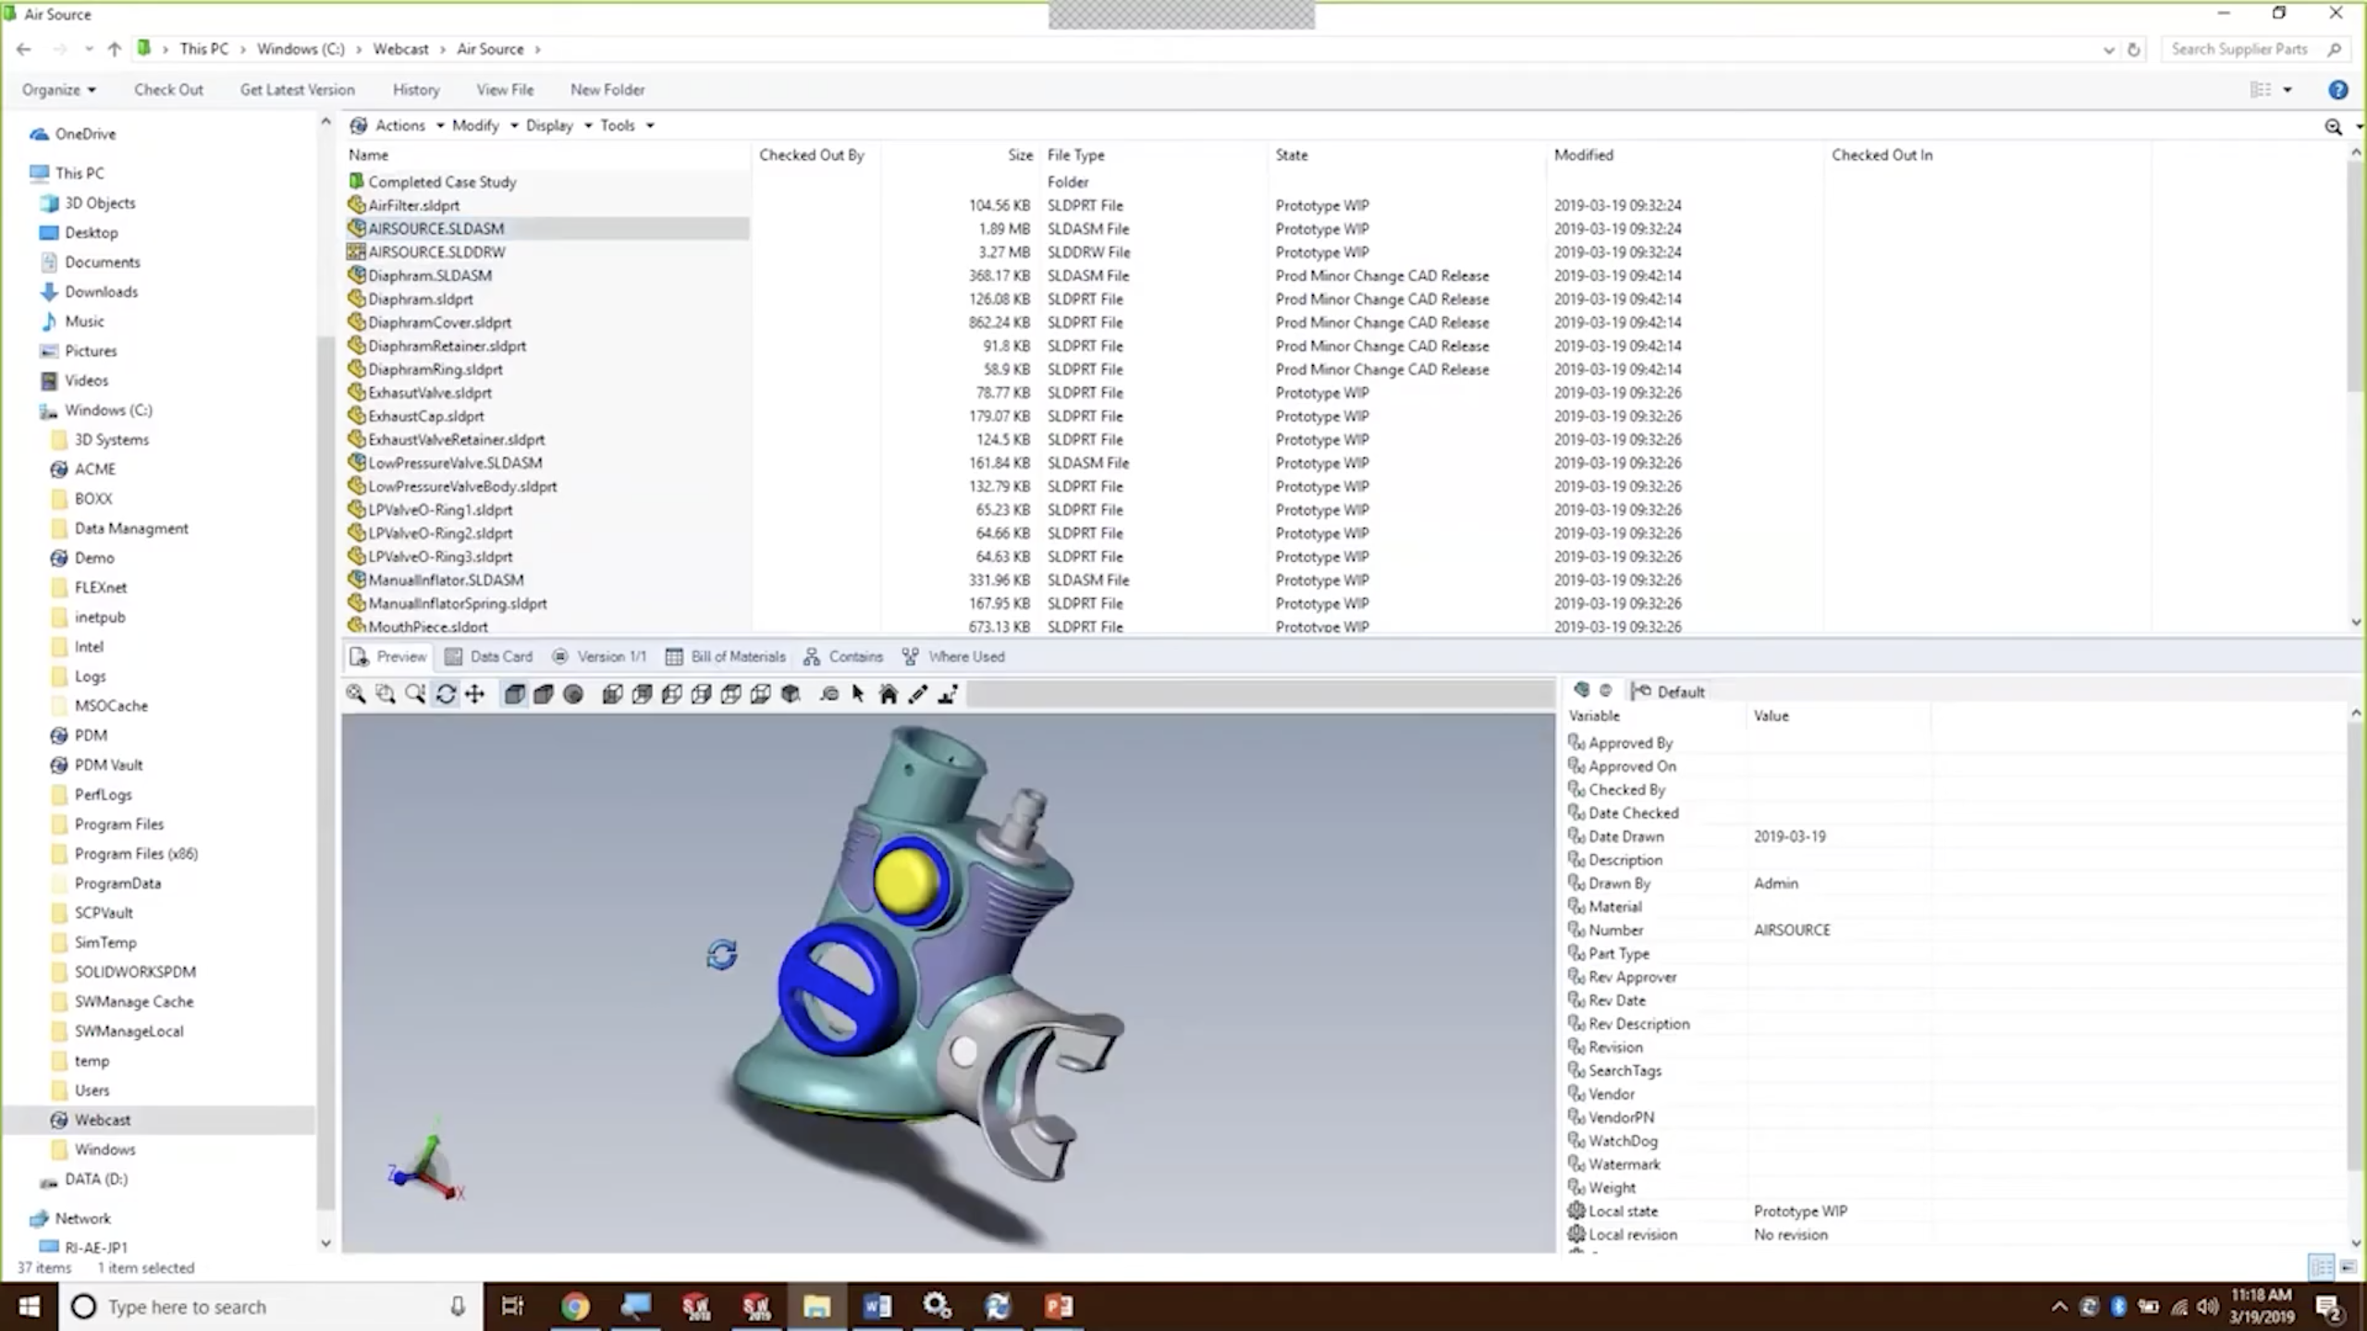2367x1331 pixels.
Task: Open the Default configuration selector
Action: pyautogui.click(x=1669, y=691)
